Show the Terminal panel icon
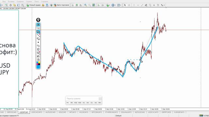 pos(19,5)
